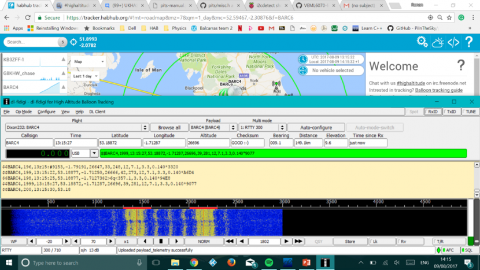Follow the #highaltitude link
Screen dimensions: 480x270
point(411,83)
